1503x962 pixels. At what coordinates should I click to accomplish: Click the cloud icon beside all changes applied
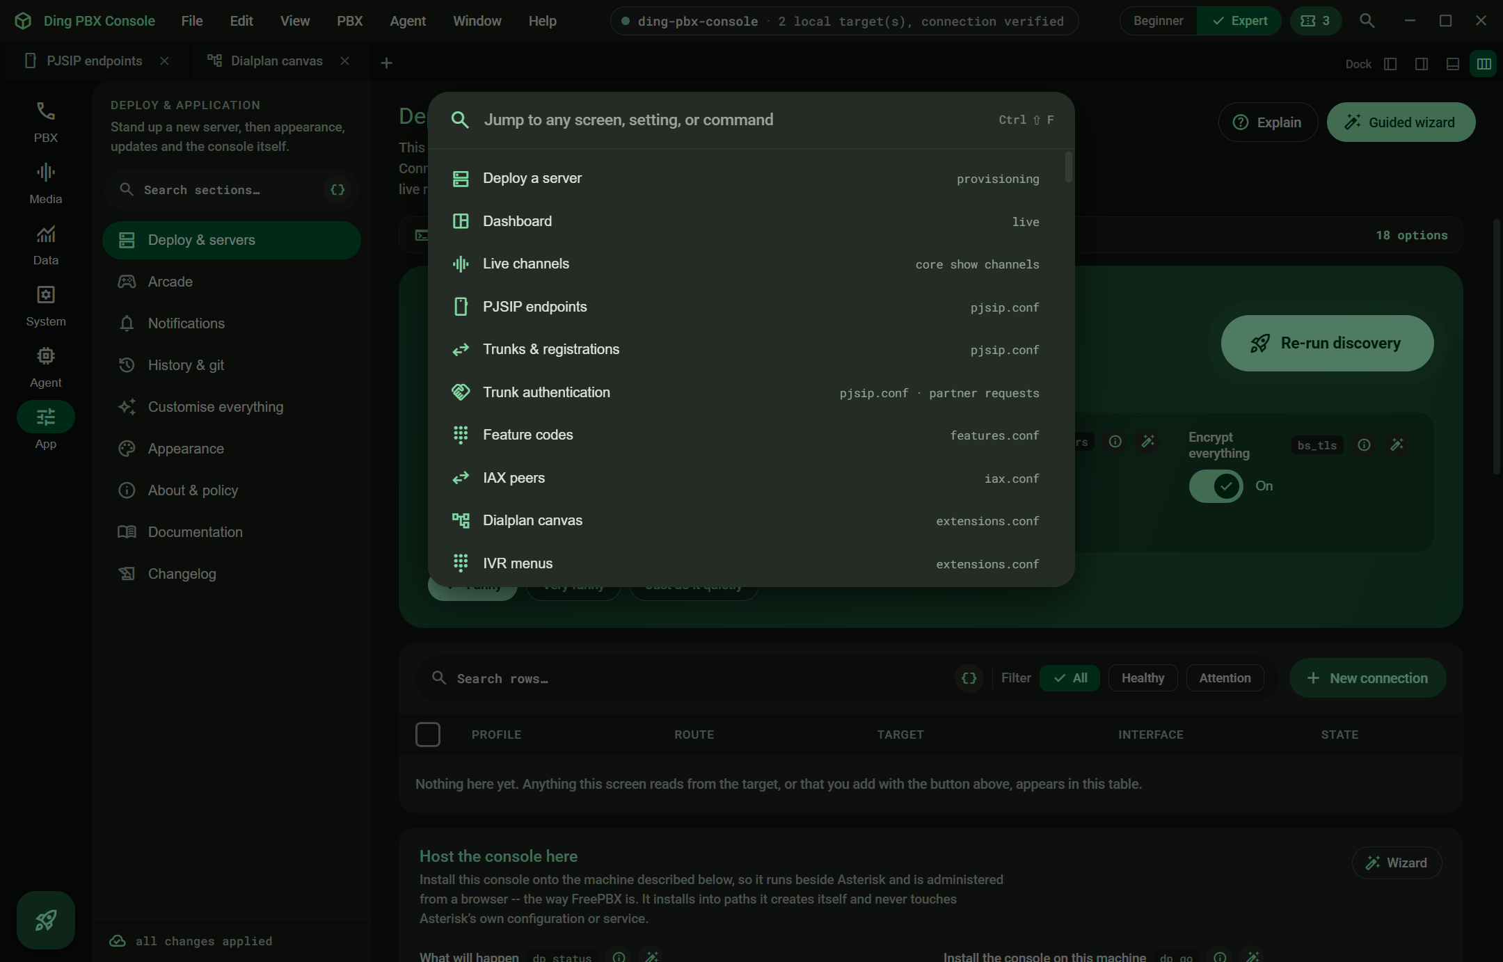pyautogui.click(x=118, y=941)
